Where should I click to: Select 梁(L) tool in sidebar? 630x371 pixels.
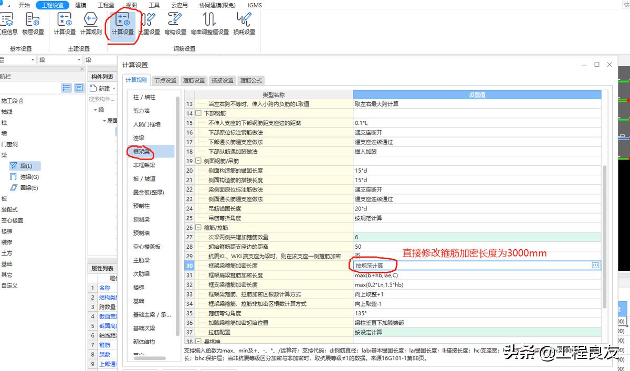(x=25, y=165)
